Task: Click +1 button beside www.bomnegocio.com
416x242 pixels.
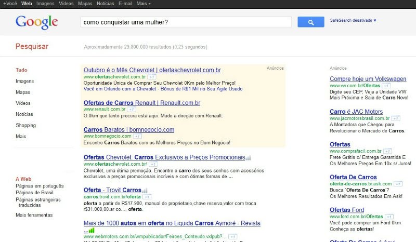Action: coord(137,136)
